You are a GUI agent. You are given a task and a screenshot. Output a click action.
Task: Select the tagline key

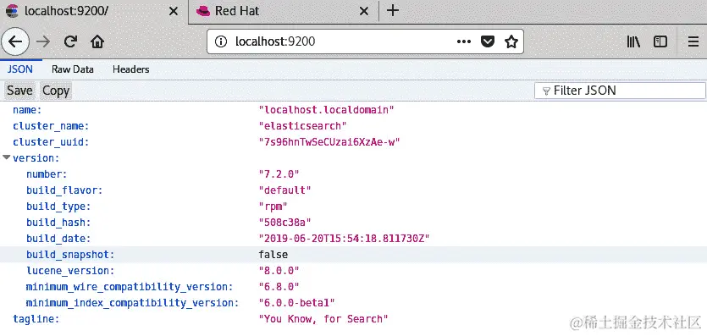pyautogui.click(x=36, y=319)
